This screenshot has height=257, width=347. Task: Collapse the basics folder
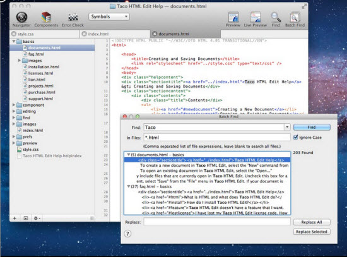[x=14, y=41]
